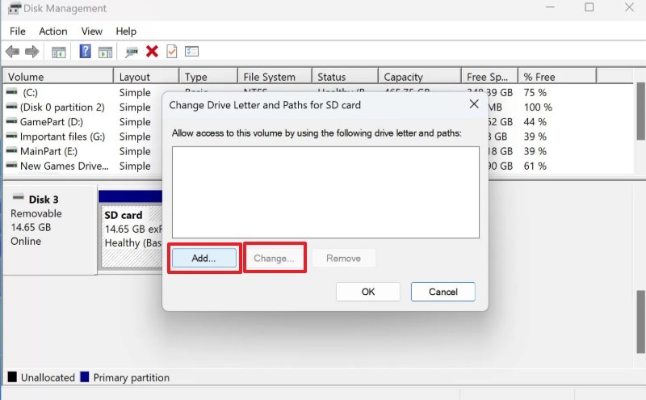Sort by the Layout column header
The image size is (646, 400).
tap(146, 77)
